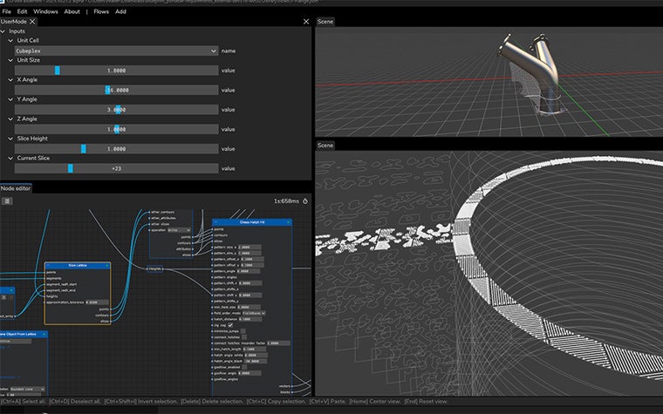Click the node editor hamburger menu icon
This screenshot has height=414, width=663.
(7, 200)
